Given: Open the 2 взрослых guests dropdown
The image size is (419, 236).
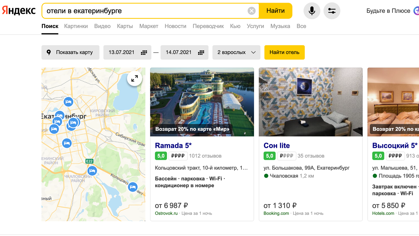Looking at the screenshot, I should 236,52.
